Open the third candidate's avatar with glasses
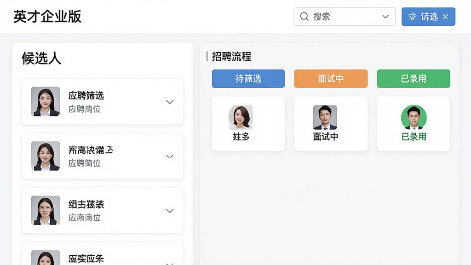This screenshot has height=265, width=471. tap(46, 210)
